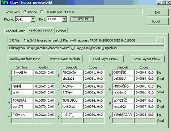The image size is (171, 132).
Task: Click key 6 Big codes field 0x004d
Action: pyautogui.click(x=145, y=86)
